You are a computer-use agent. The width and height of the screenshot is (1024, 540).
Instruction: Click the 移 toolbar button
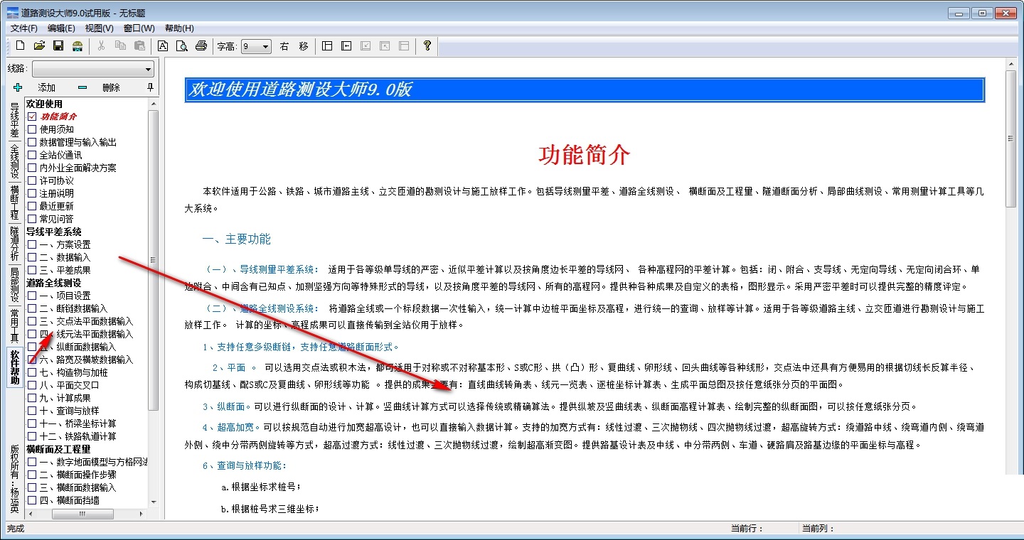(304, 46)
